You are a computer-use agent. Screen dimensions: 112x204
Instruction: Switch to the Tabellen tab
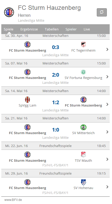point(52,29)
